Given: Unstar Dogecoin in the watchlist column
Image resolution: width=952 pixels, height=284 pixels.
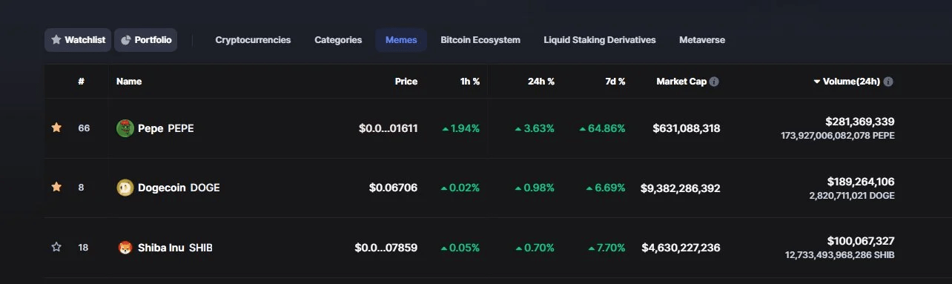Looking at the screenshot, I should tap(56, 187).
